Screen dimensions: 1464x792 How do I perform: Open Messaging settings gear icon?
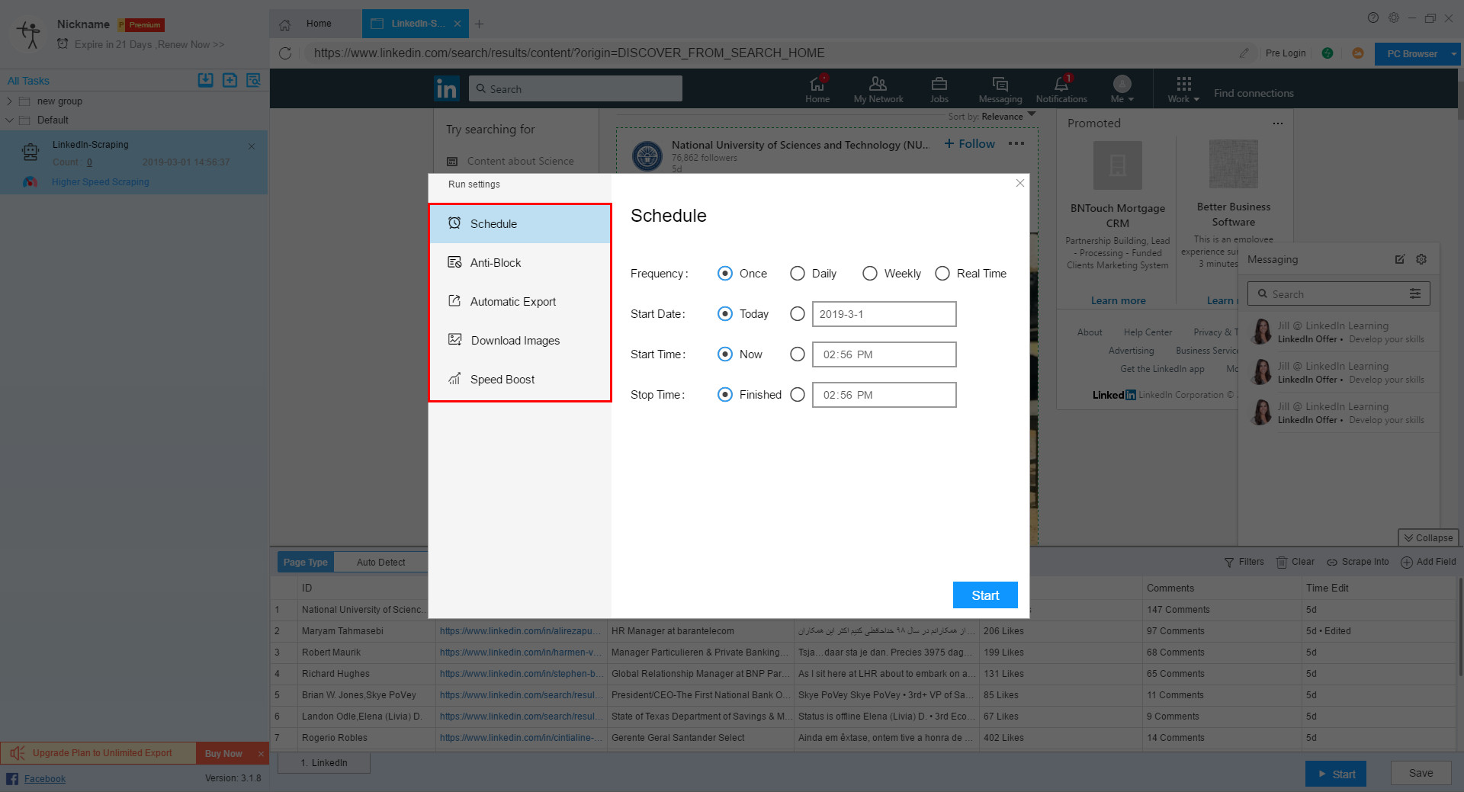point(1421,259)
